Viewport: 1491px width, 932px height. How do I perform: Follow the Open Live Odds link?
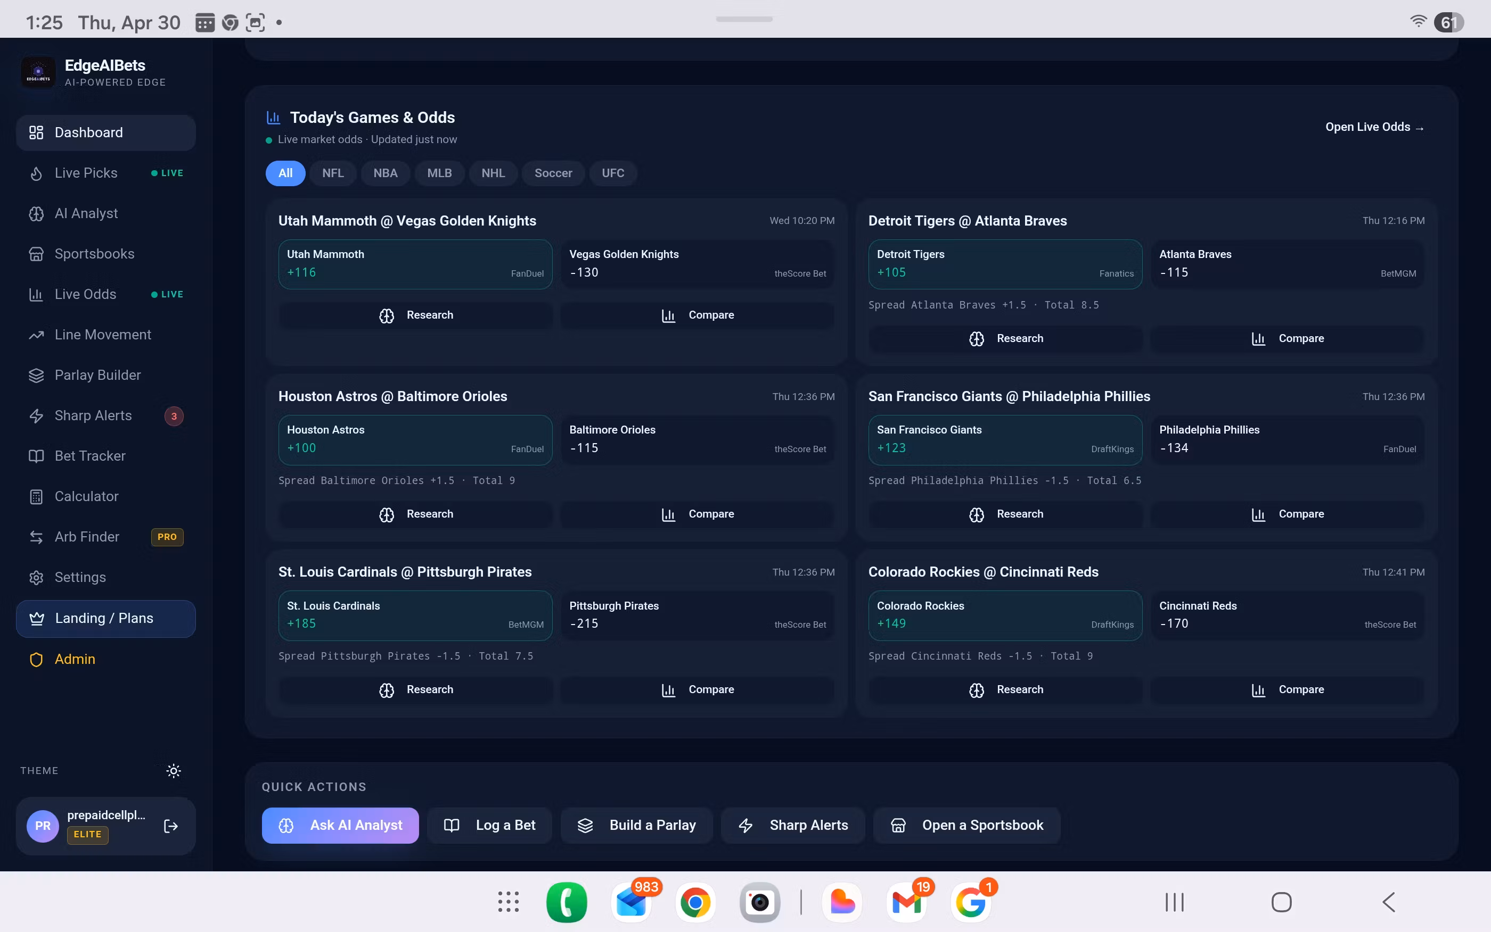1375,127
